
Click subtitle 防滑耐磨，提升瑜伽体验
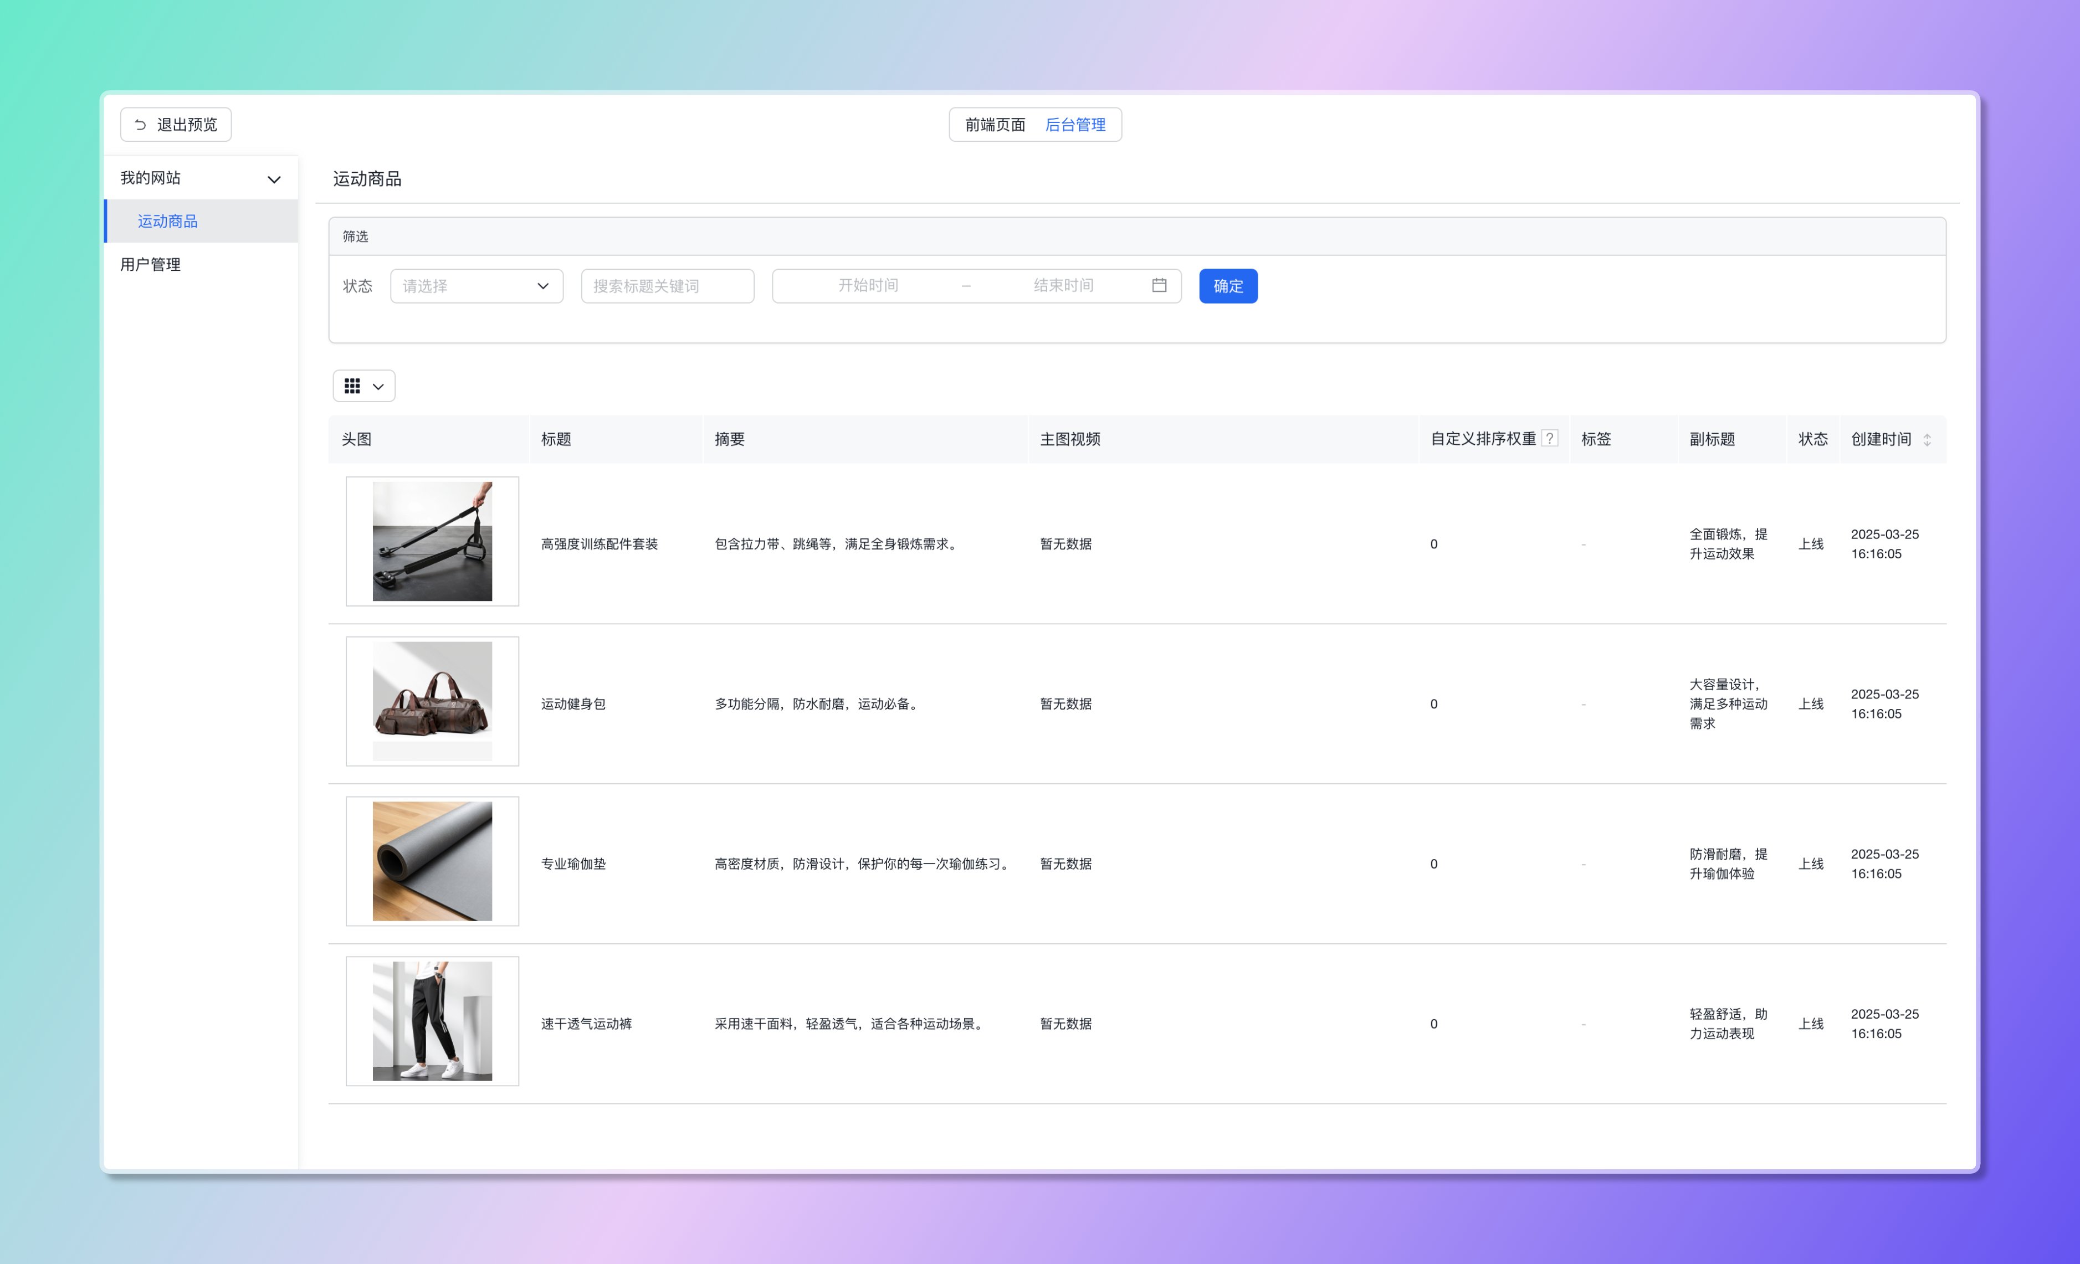pos(1728,864)
